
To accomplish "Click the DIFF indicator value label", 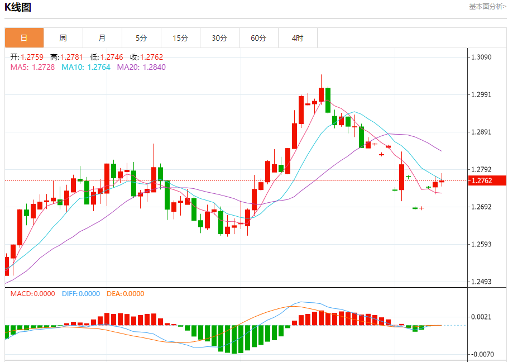I will pyautogui.click(x=80, y=293).
